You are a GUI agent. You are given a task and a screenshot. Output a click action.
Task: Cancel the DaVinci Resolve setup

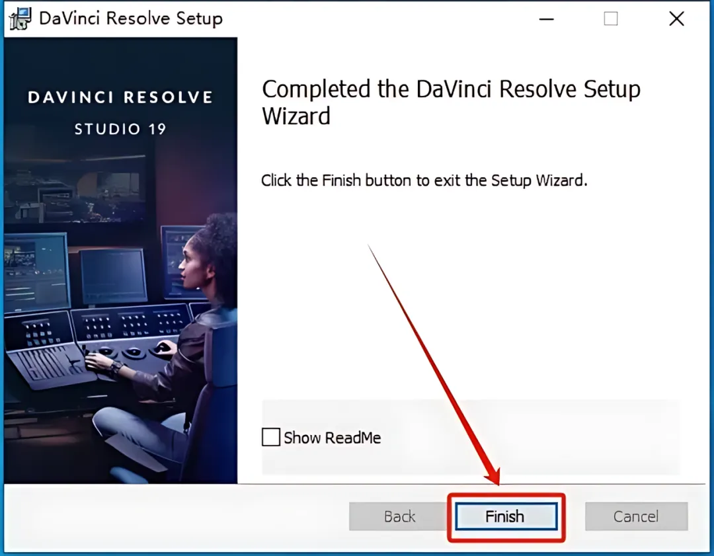coord(636,516)
